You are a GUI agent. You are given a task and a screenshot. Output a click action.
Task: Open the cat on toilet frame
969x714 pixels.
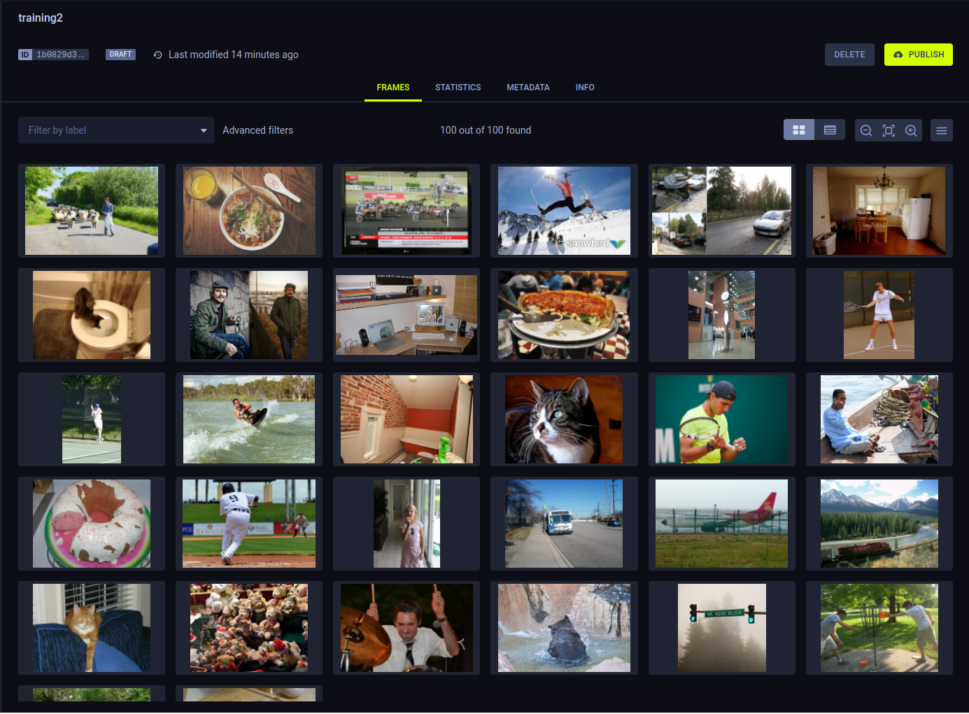click(91, 315)
